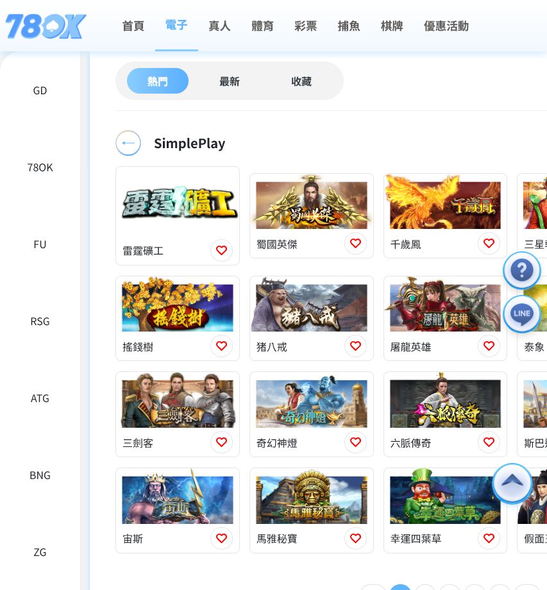
Task: Open the 蜀國英傑 game thumbnail
Action: coord(312,203)
